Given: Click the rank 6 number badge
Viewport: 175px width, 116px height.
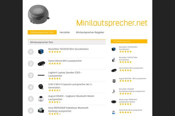Looking at the screenshot, I should 31,110.
